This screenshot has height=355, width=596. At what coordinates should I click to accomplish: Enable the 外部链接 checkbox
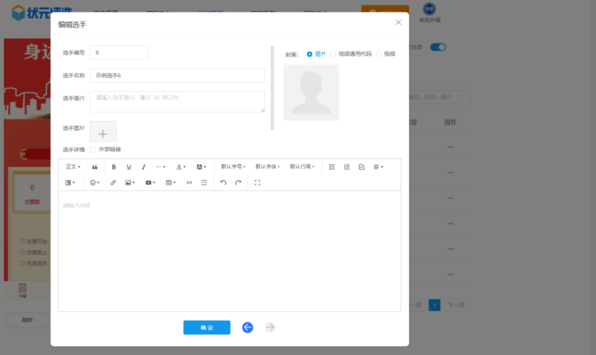point(93,150)
